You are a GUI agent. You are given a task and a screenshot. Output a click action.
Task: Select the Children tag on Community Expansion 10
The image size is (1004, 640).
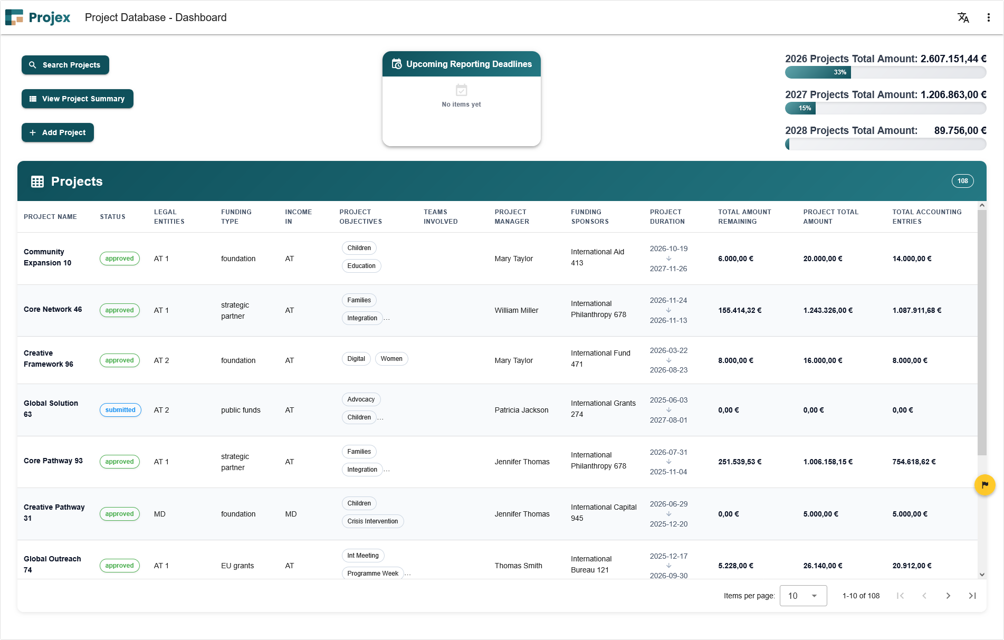pyautogui.click(x=359, y=247)
